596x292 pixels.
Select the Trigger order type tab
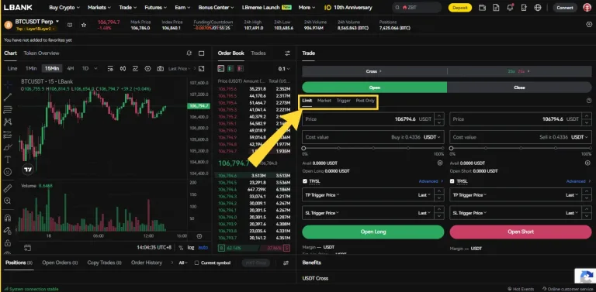[x=344, y=101]
